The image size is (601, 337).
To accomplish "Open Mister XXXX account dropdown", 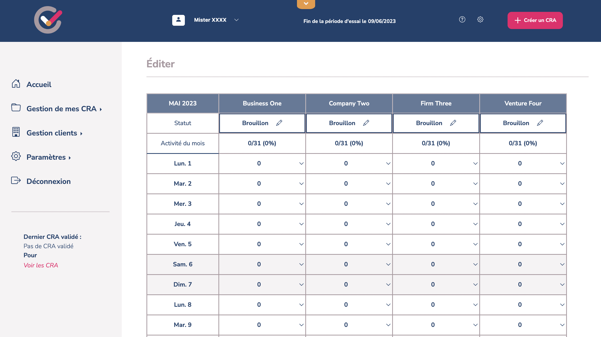I will coord(236,20).
